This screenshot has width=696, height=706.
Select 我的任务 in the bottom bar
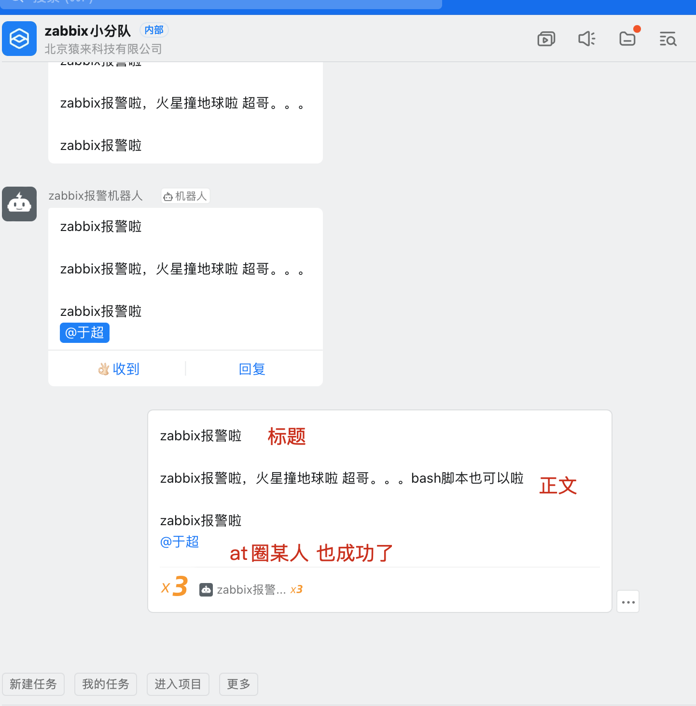click(x=106, y=684)
